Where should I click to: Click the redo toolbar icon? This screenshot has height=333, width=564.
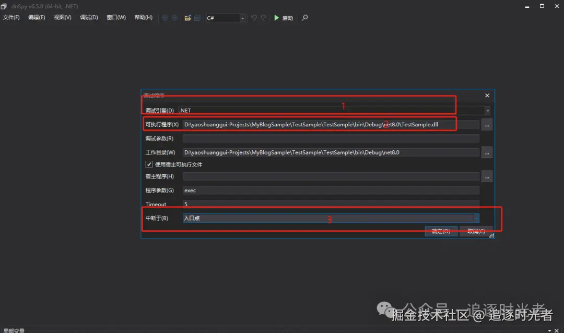point(264,18)
